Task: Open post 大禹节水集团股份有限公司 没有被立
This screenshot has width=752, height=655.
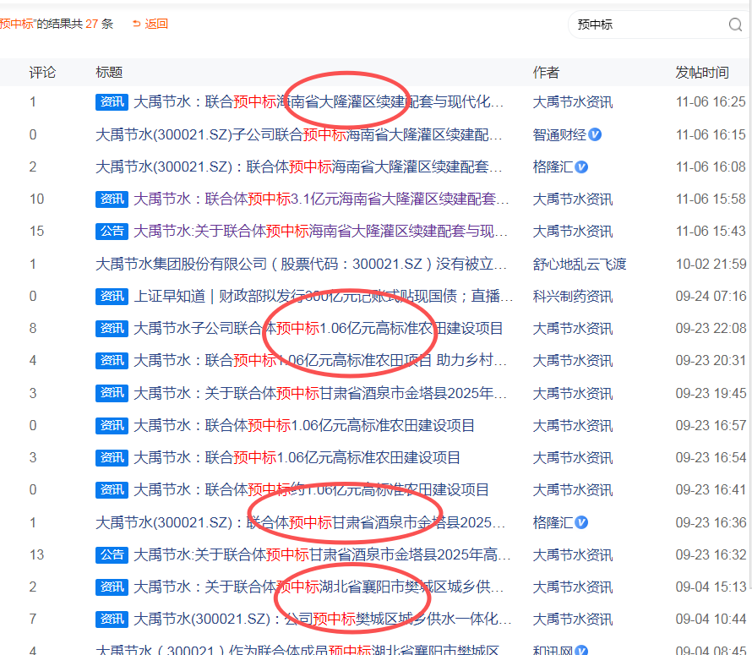Action: tap(301, 264)
